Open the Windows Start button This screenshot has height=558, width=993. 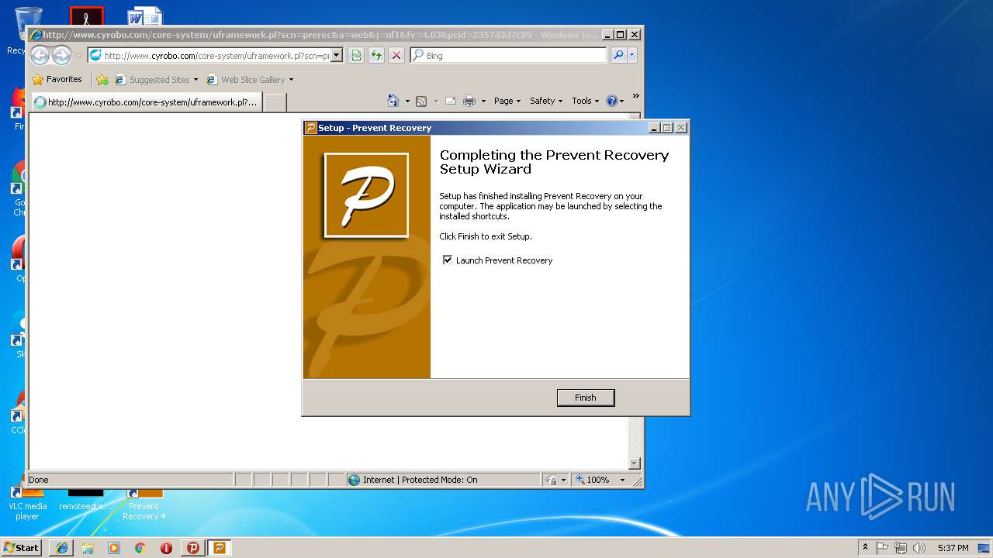[x=21, y=547]
